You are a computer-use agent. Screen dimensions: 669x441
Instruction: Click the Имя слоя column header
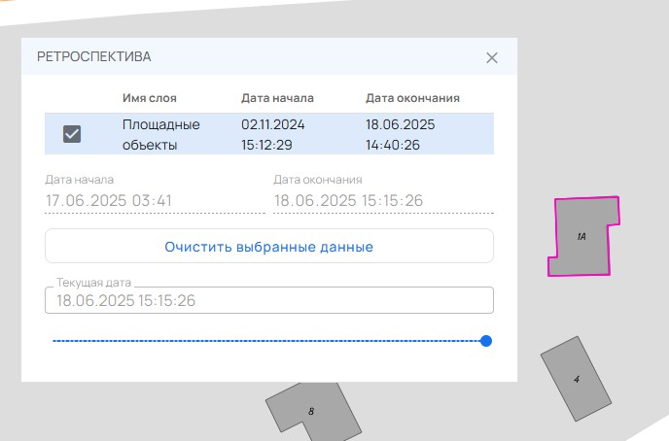pos(150,98)
